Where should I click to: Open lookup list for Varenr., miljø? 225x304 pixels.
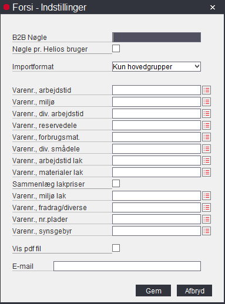pyautogui.click(x=206, y=102)
